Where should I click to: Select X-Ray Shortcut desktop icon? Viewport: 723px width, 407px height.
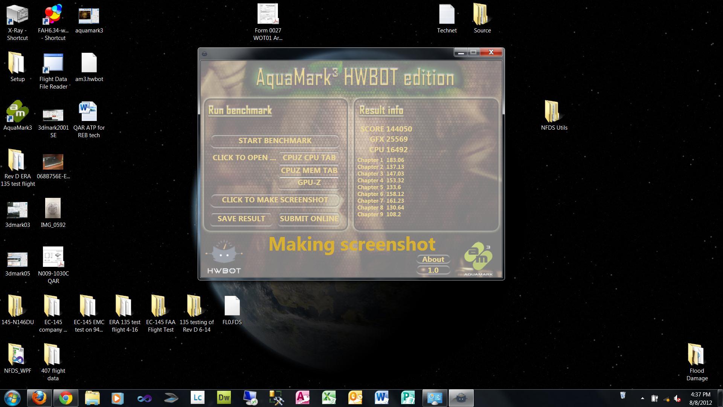(x=17, y=23)
